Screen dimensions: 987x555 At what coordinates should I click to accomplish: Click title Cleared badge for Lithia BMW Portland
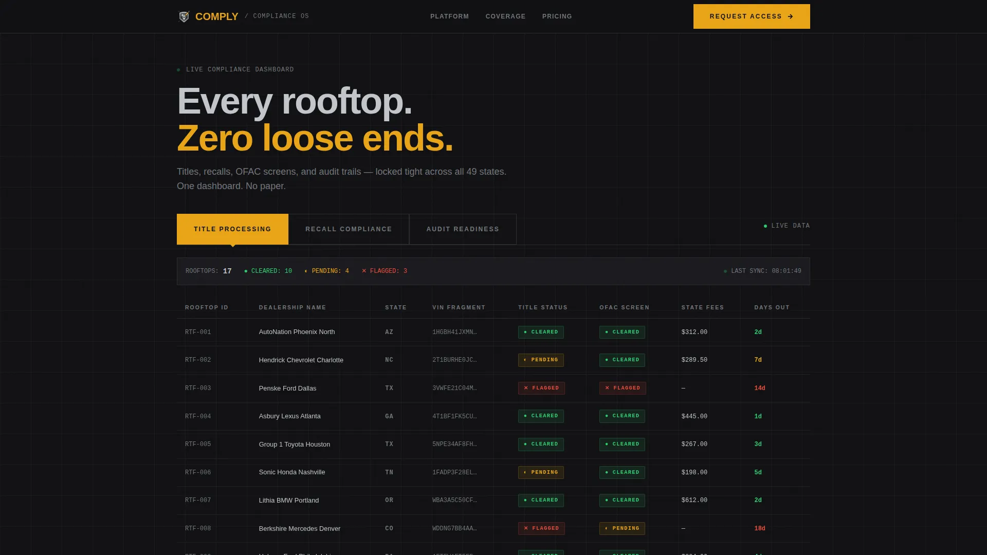pyautogui.click(x=541, y=500)
